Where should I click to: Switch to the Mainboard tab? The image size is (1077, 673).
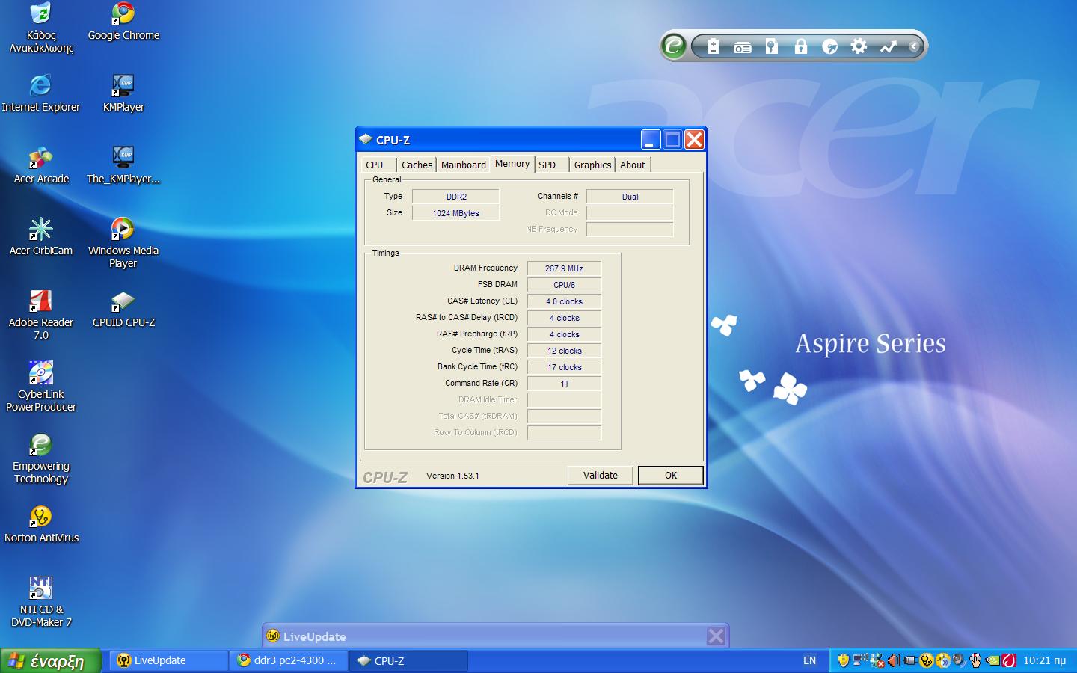463,165
